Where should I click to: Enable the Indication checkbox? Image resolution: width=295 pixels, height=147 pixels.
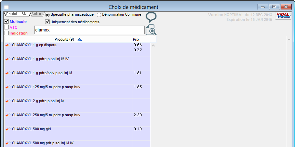(6, 33)
